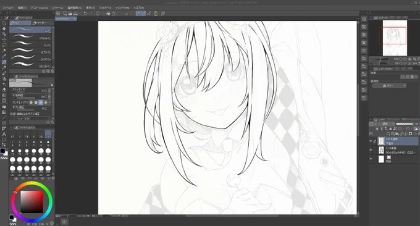
Task: Click the Clear circle icon in command bar
Action: coord(98,14)
